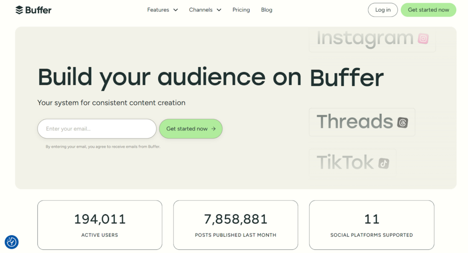Click the 194,011 active users figure
This screenshot has height=253, width=468.
(100, 219)
